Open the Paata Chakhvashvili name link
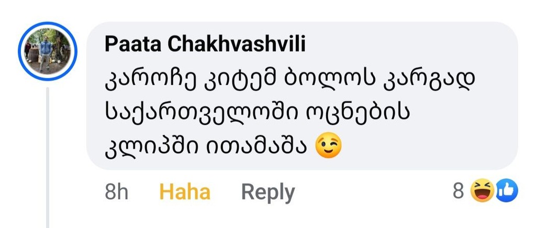Screen dimensions: 536x228 point(205,45)
